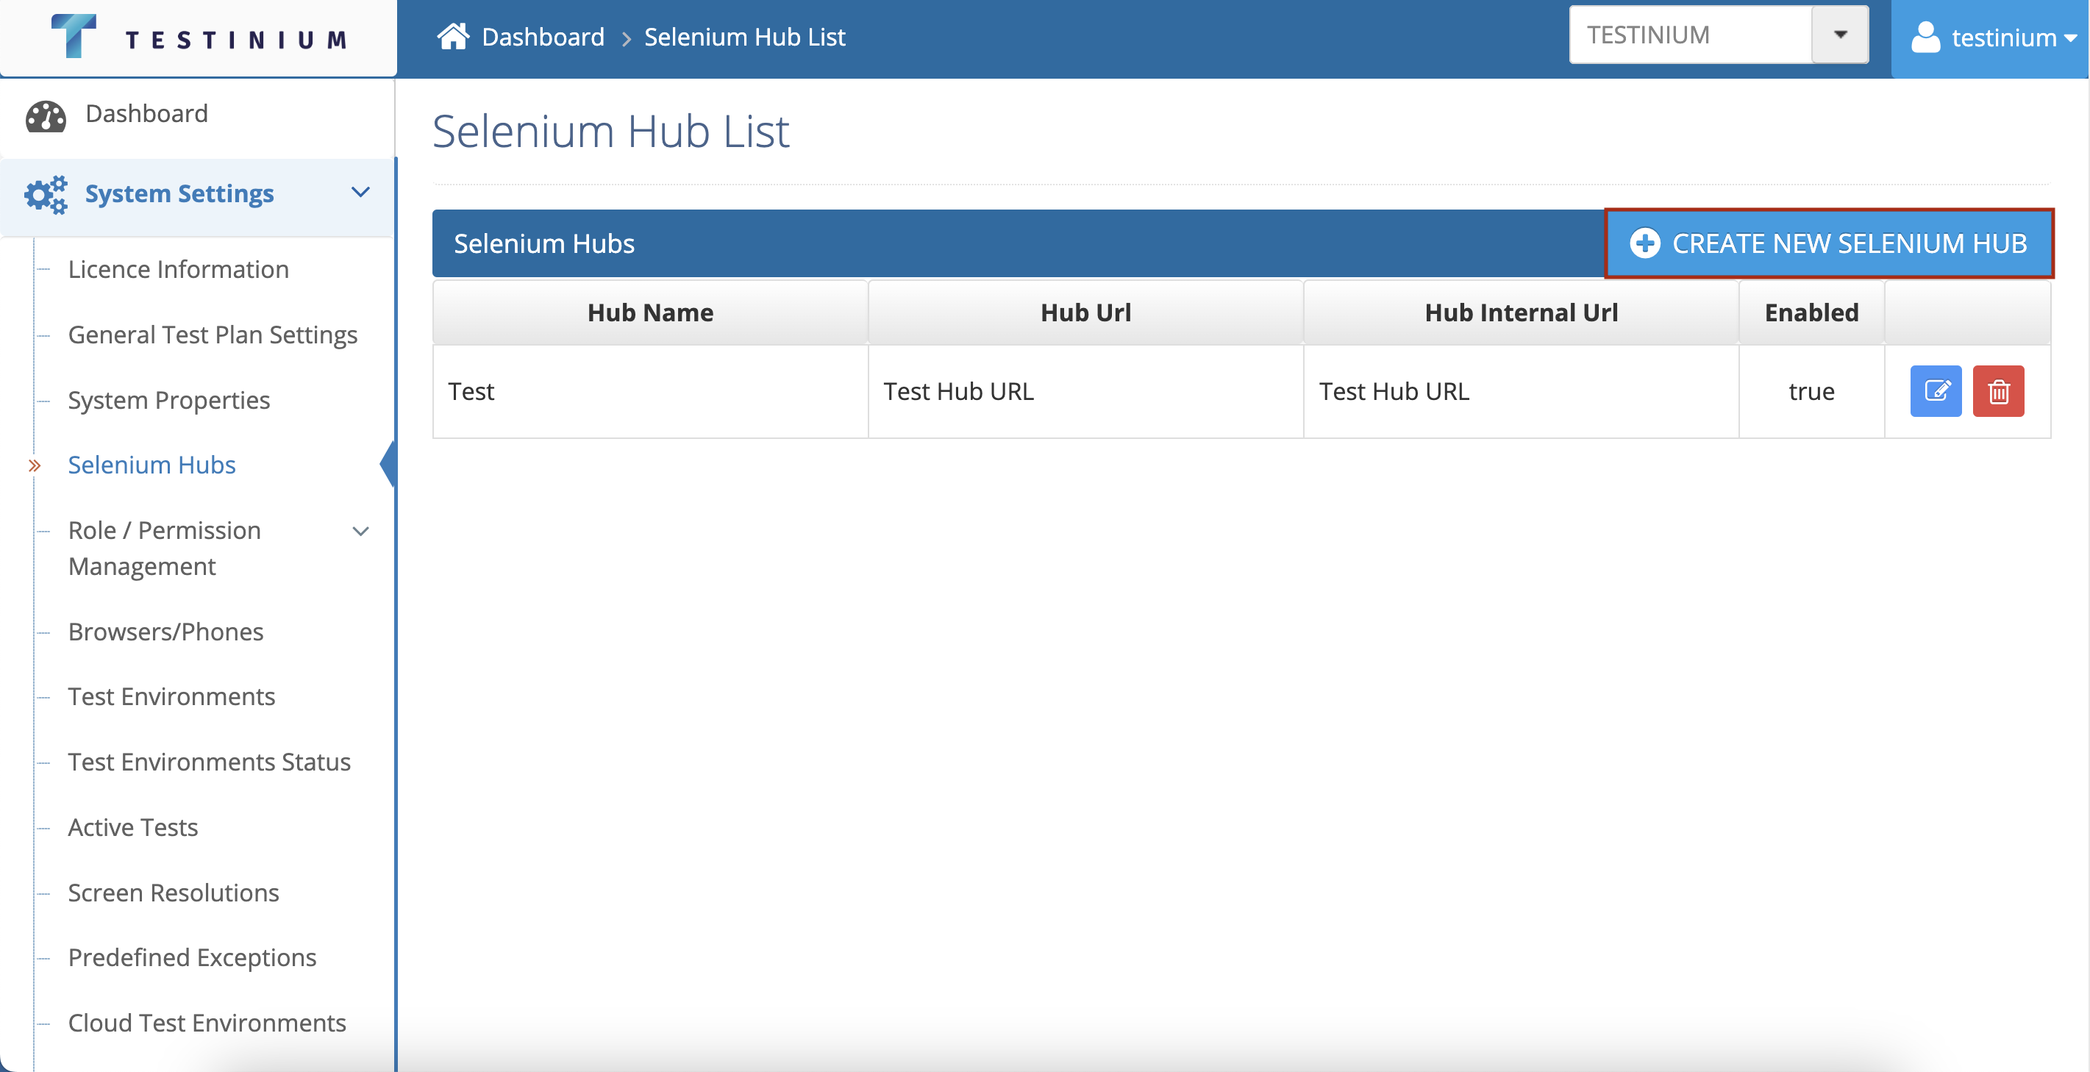Expand Role / Permission Management chevron
The image size is (2090, 1072).
[x=360, y=531]
